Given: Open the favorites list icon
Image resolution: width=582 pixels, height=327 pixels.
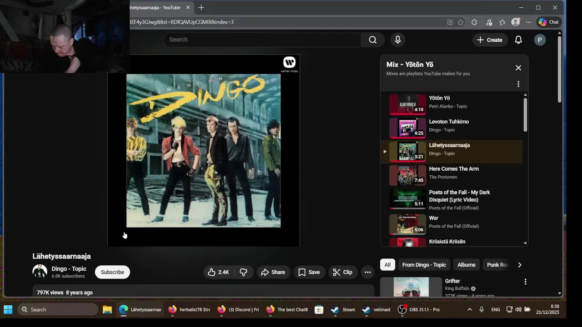Looking at the screenshot, I should [x=502, y=22].
